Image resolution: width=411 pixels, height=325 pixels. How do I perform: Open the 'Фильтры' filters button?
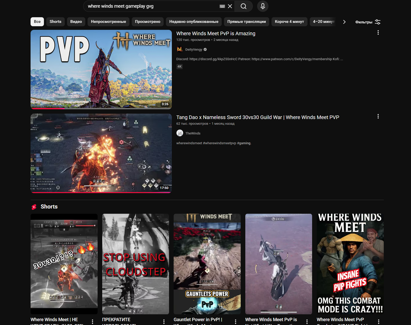click(x=368, y=22)
